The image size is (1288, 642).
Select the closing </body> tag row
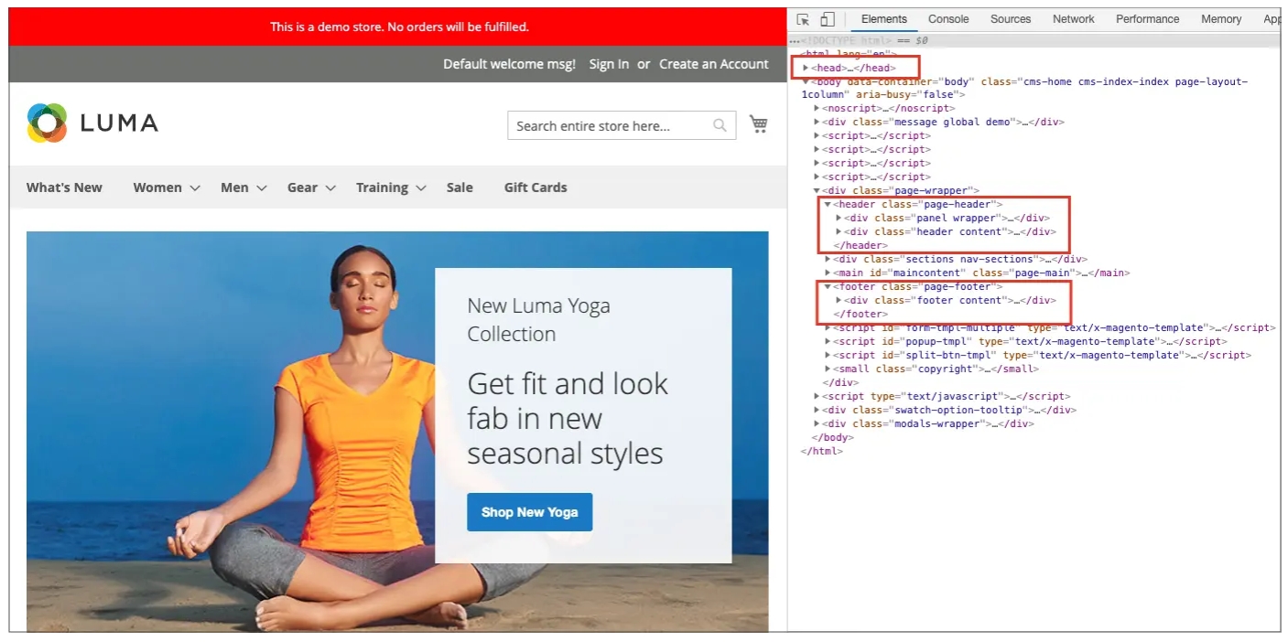point(832,437)
